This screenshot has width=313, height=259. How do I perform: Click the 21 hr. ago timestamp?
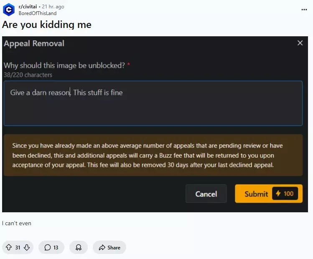point(53,7)
